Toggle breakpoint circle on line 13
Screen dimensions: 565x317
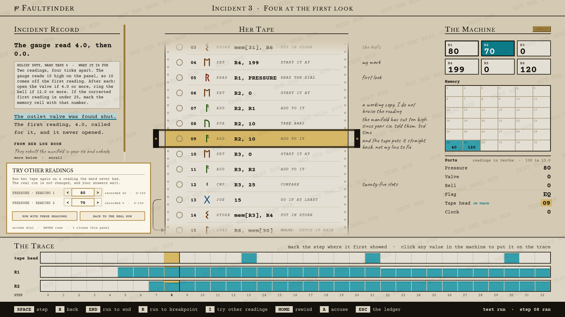point(180,200)
